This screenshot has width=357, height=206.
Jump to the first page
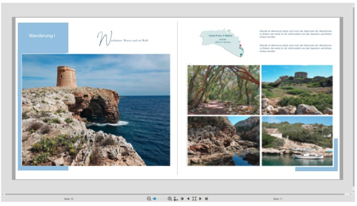pyautogui.click(x=182, y=199)
